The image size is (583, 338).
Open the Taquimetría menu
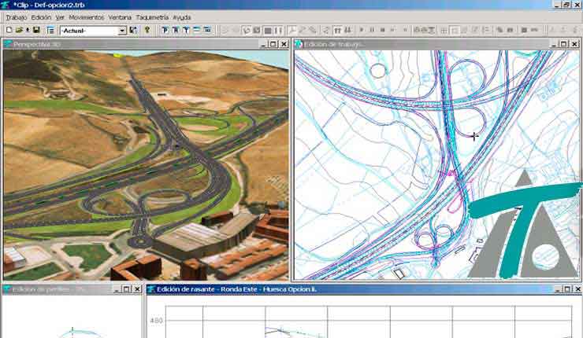point(152,17)
